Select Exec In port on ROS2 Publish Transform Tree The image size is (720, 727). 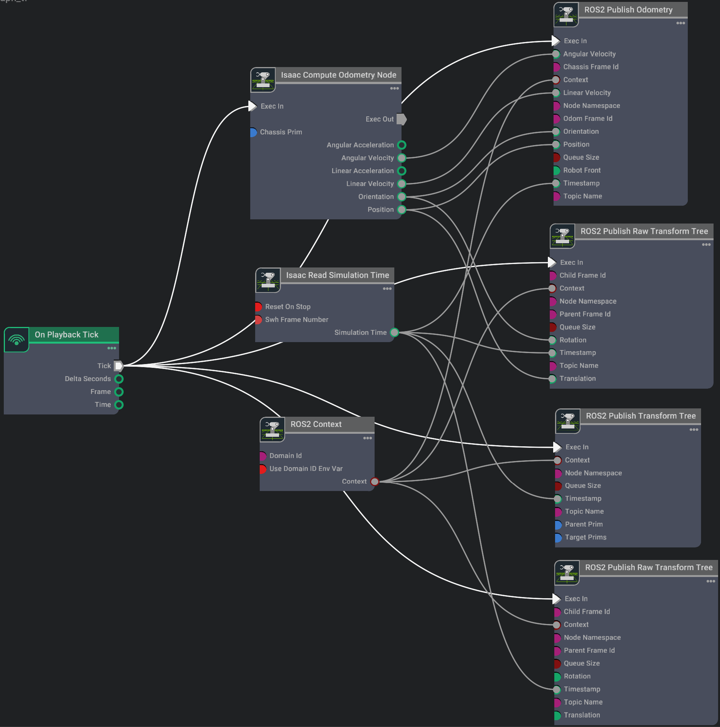[557, 447]
